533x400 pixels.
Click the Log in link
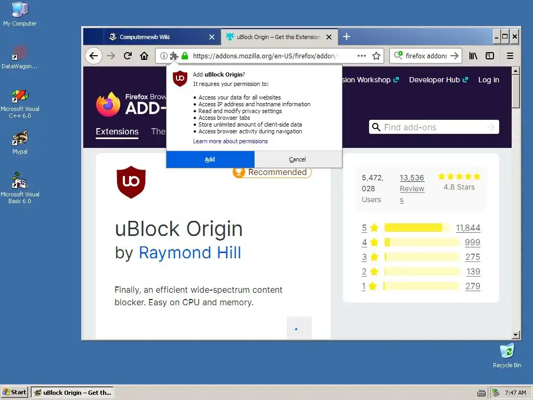click(489, 80)
